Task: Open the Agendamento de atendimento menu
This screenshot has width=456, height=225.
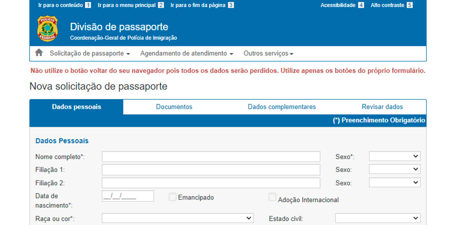Action: pos(187,54)
